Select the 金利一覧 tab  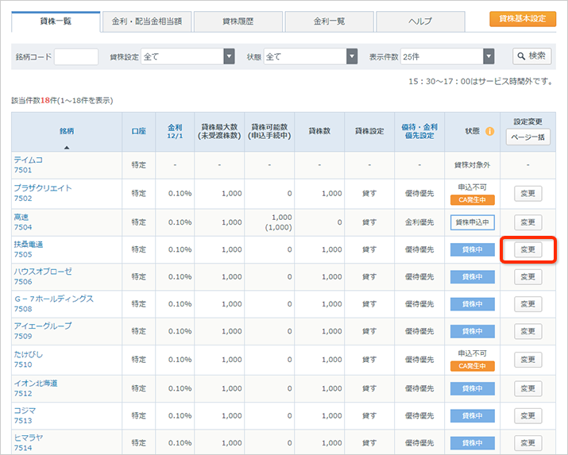pos(330,21)
